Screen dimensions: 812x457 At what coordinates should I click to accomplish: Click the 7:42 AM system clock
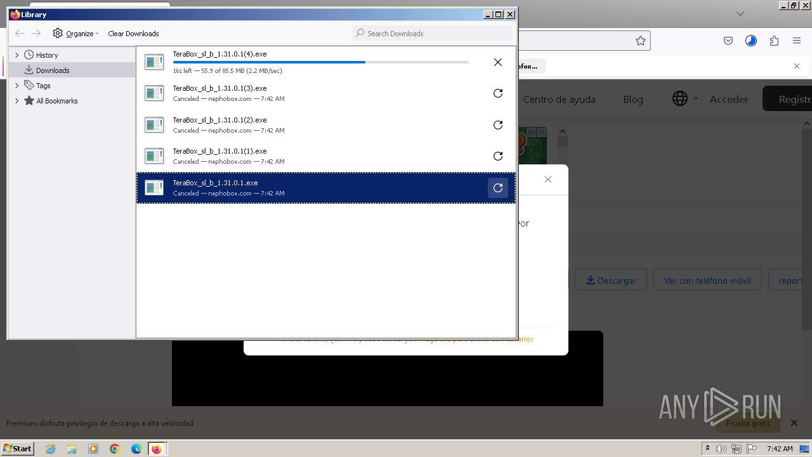[780, 449]
